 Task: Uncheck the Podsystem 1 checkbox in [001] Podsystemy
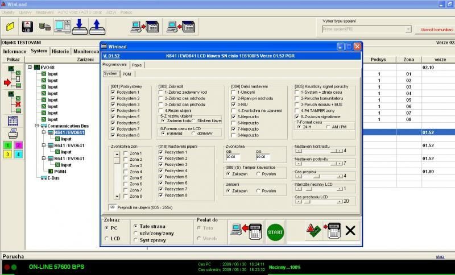pyautogui.click(x=113, y=91)
